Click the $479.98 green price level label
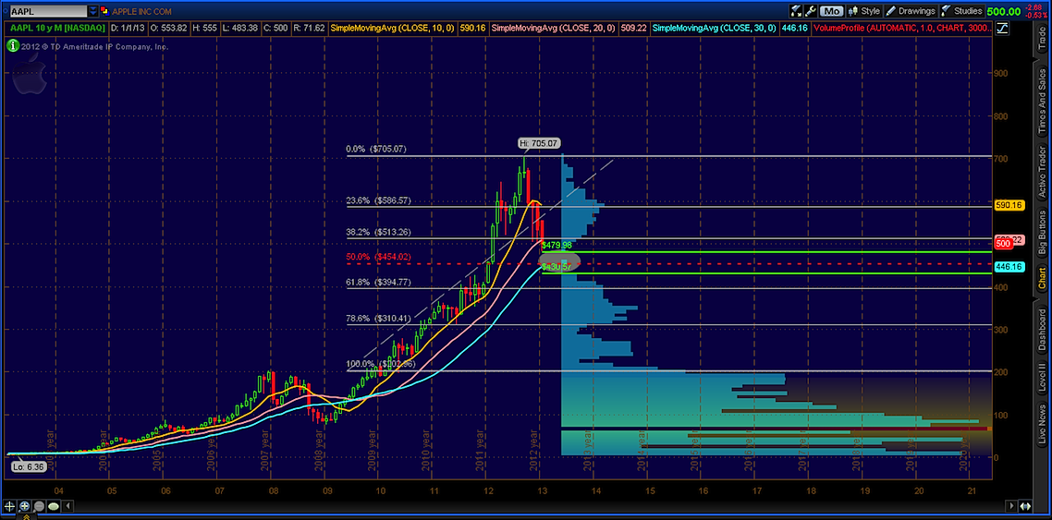 [557, 246]
